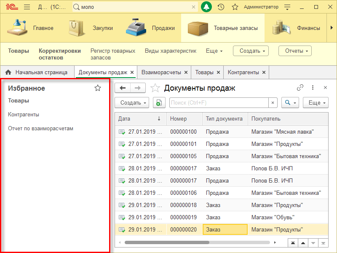The height and width of the screenshot is (253, 337).
Task: Click the Поиск (Ctrl+F) field
Action: coord(219,102)
